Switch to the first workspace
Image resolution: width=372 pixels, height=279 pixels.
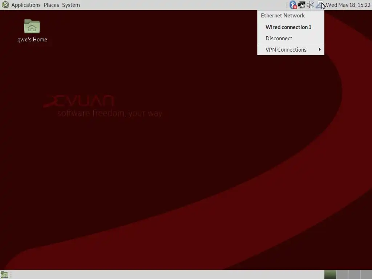pos(330,275)
